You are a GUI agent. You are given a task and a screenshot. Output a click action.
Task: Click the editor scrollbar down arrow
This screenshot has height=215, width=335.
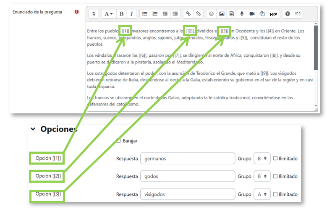tap(316, 105)
